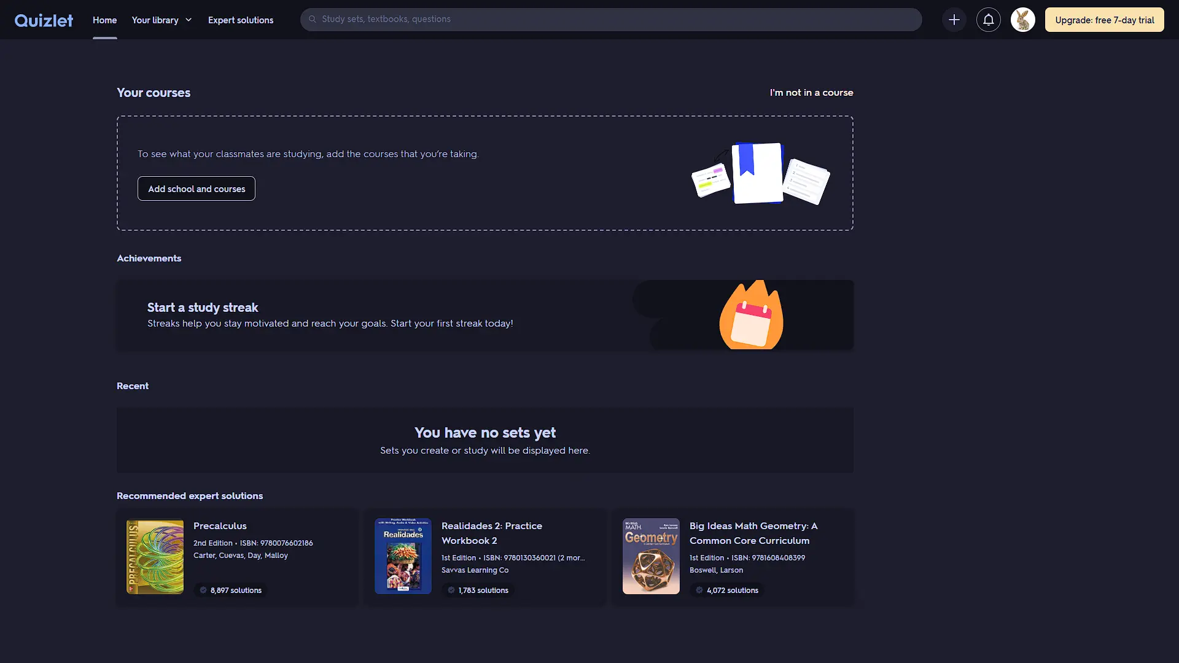Viewport: 1179px width, 663px height.
Task: Open the notifications bell
Action: click(x=988, y=20)
